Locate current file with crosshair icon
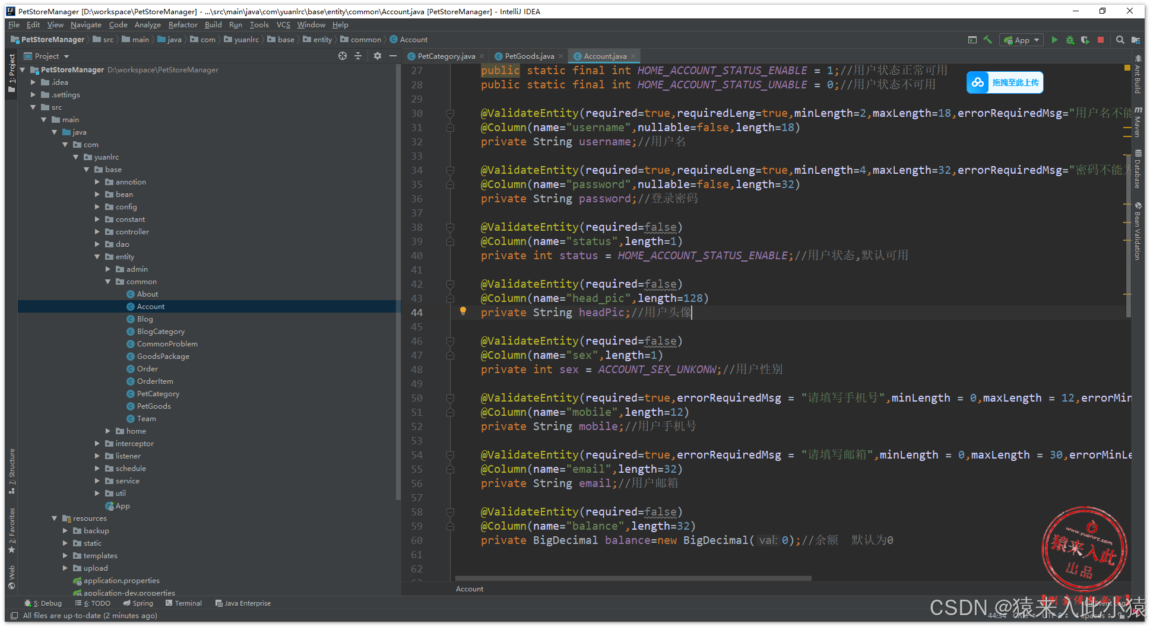1150x627 pixels. coord(343,56)
